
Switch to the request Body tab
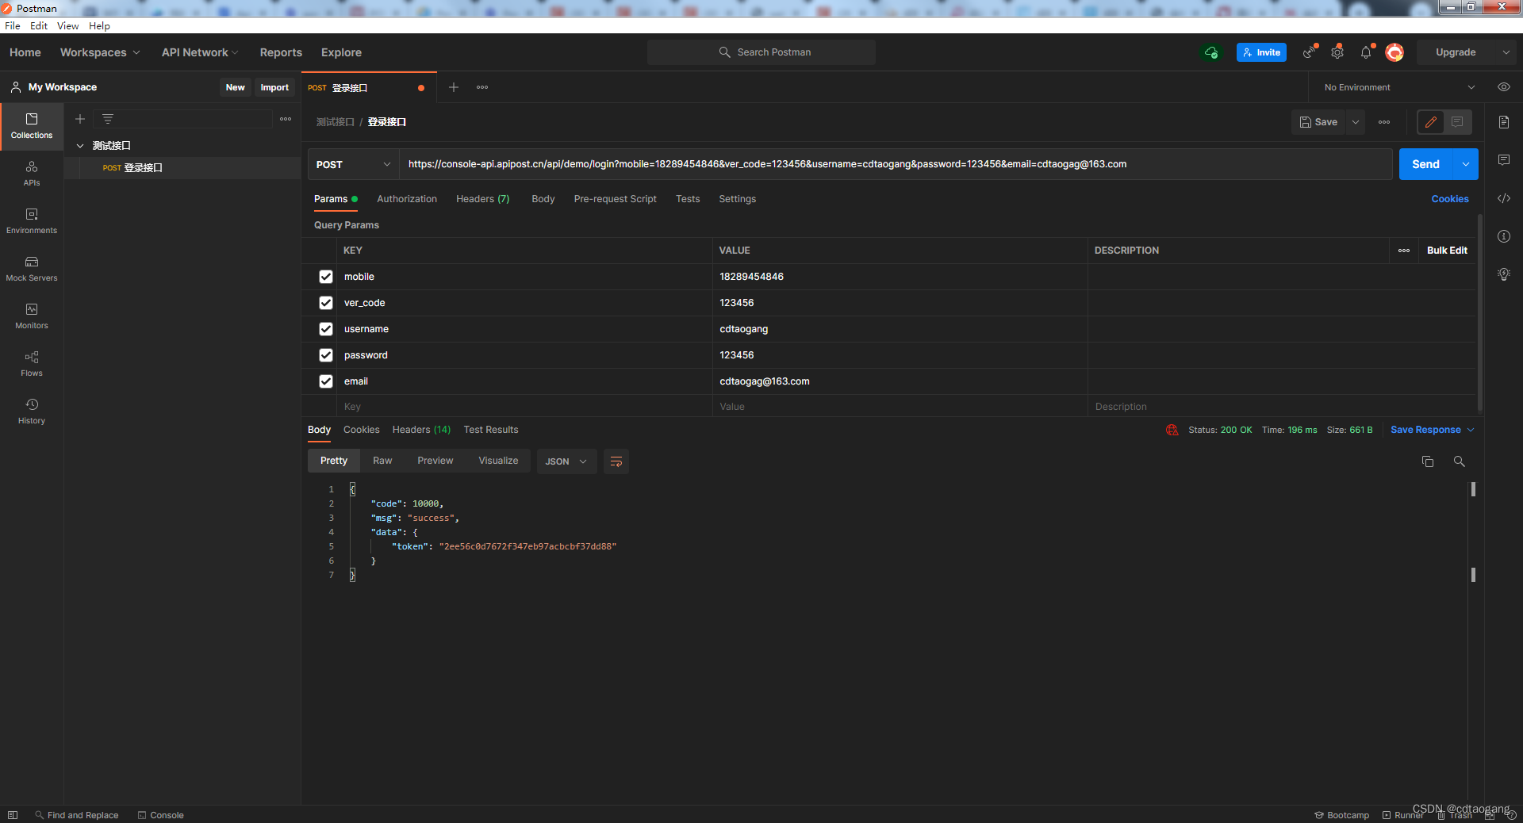543,199
